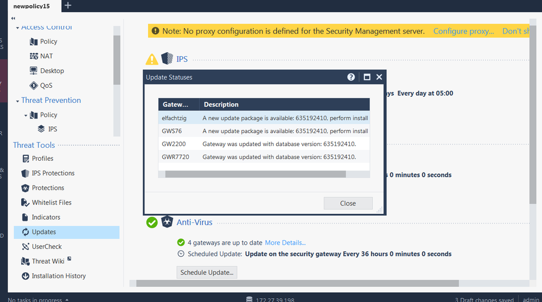This screenshot has height=302, width=542.
Task: Click the Threat Tools heading
Action: 34,145
